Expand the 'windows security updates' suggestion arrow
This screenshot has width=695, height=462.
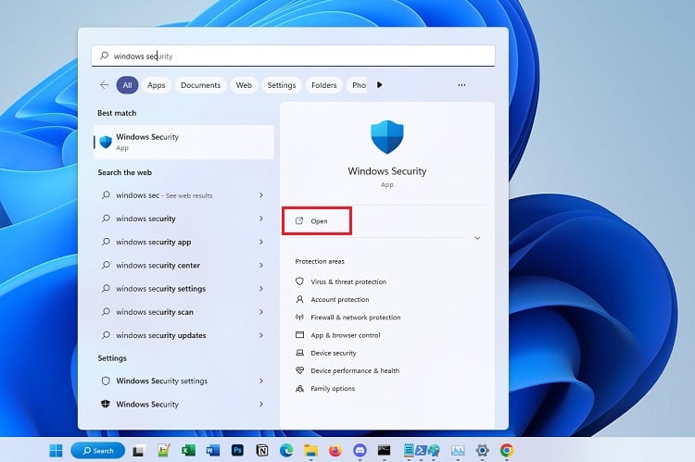coord(261,335)
